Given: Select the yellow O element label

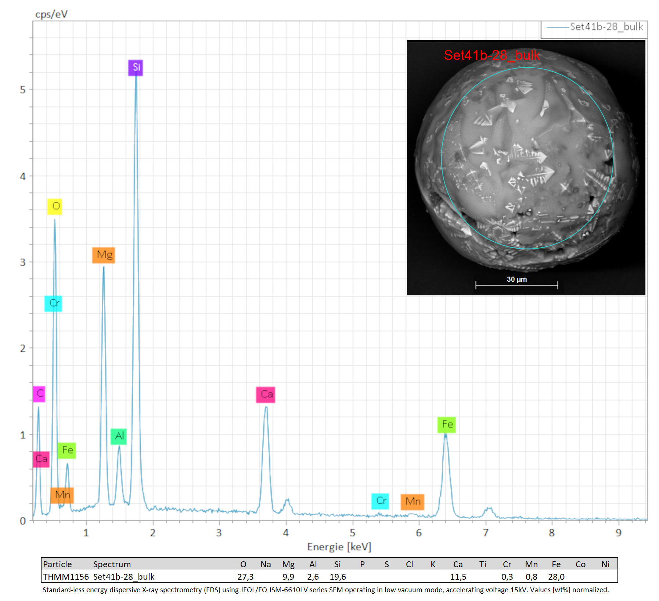Looking at the screenshot, I should [x=55, y=206].
